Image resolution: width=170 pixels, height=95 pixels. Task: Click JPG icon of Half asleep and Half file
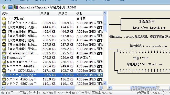4,53
